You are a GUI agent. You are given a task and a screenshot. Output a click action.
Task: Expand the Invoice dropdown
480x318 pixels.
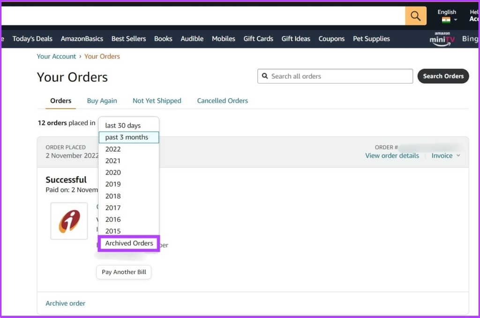point(446,156)
